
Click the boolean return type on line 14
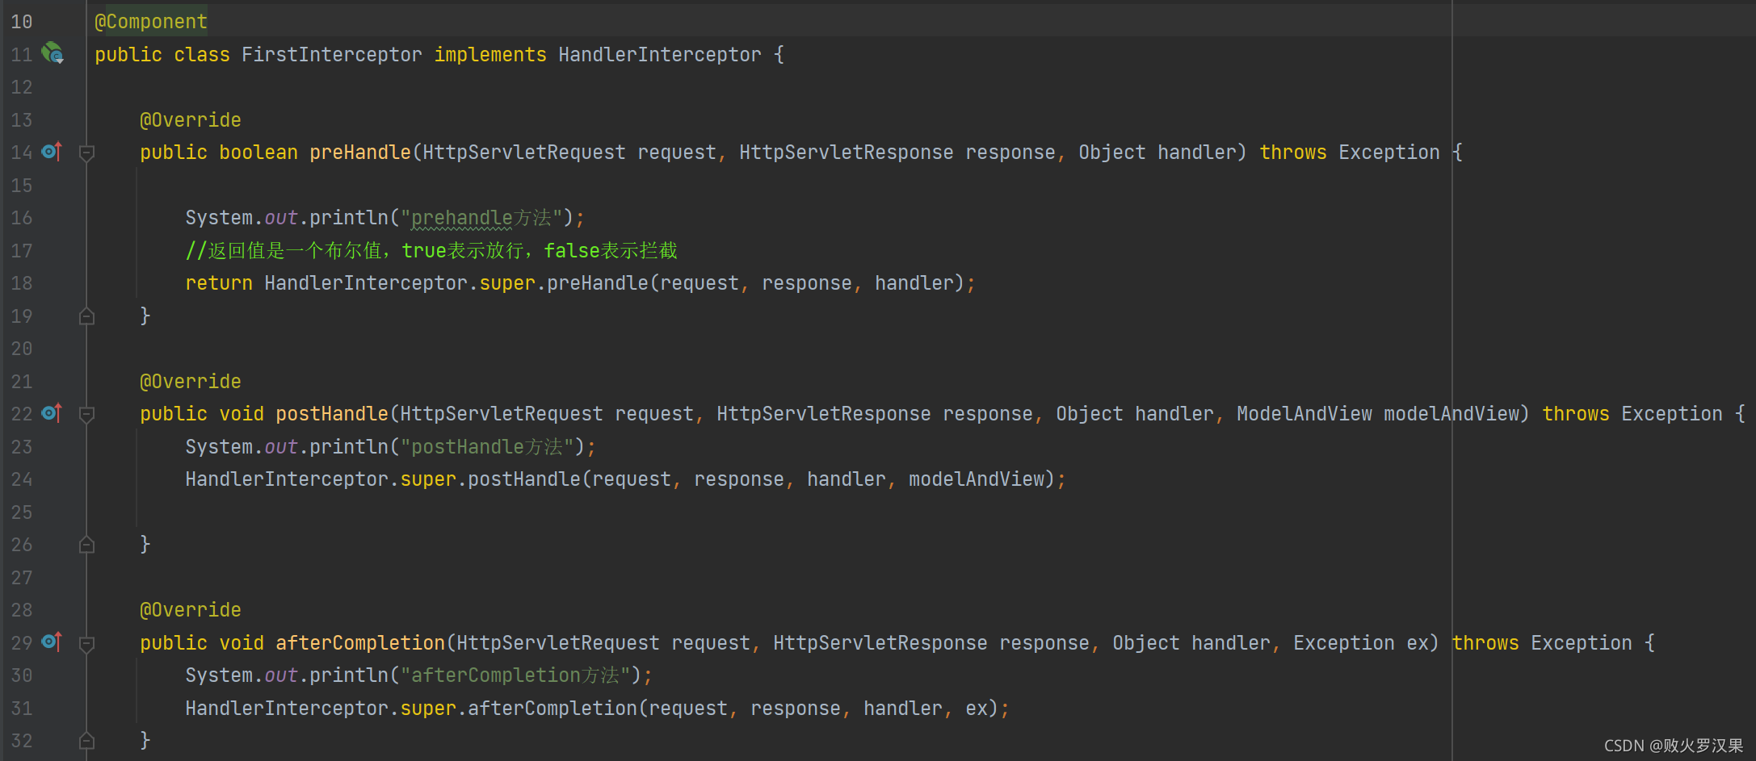tap(258, 153)
